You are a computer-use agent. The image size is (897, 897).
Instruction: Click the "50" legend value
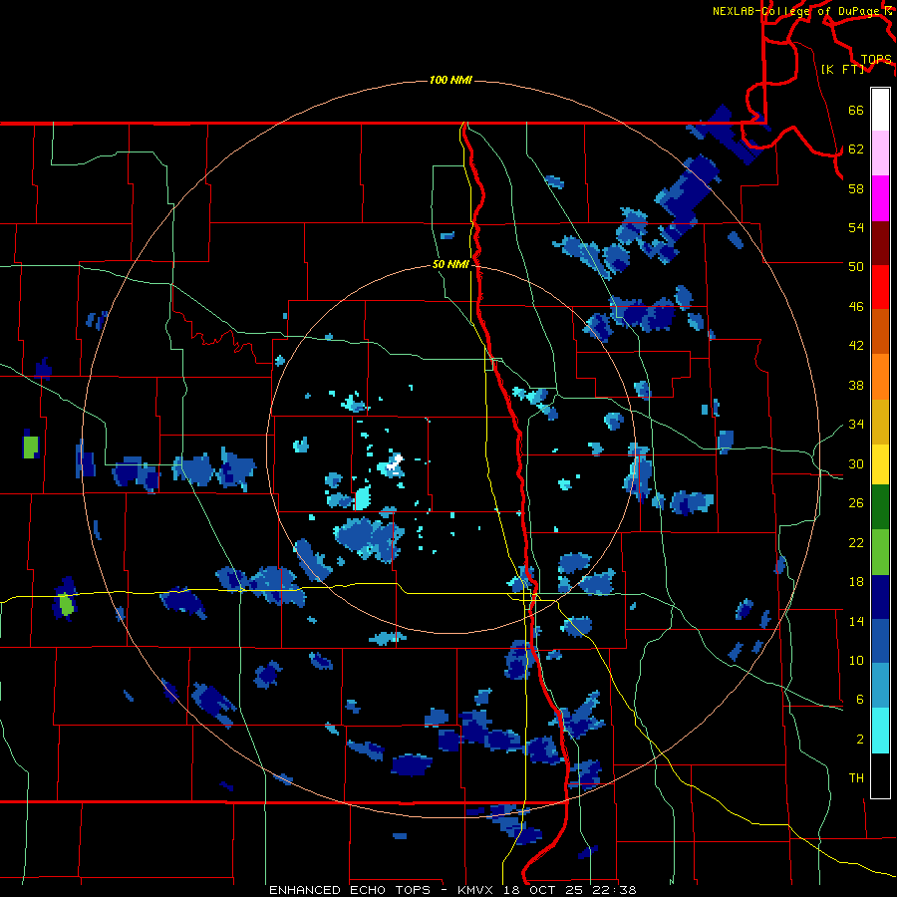click(x=856, y=266)
